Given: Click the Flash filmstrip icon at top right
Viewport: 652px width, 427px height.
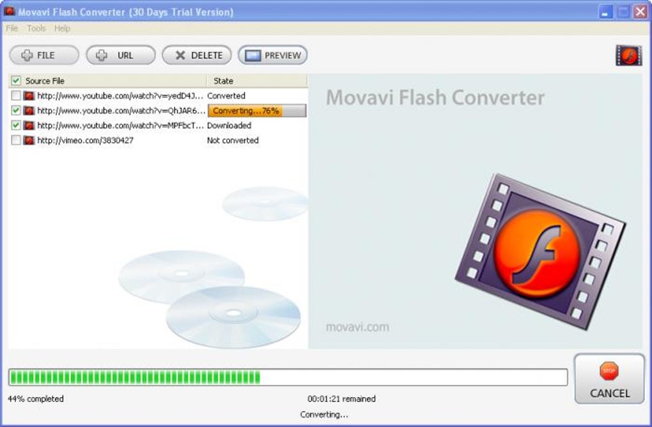Looking at the screenshot, I should point(629,56).
